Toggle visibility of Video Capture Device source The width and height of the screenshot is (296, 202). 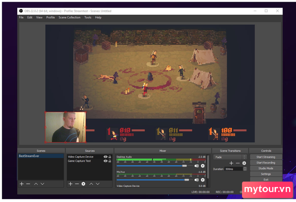click(x=106, y=157)
